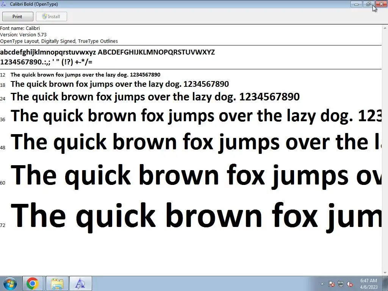Close the Calibri Bold font window
Image resolution: width=388 pixels, height=291 pixels.
coord(381,4)
